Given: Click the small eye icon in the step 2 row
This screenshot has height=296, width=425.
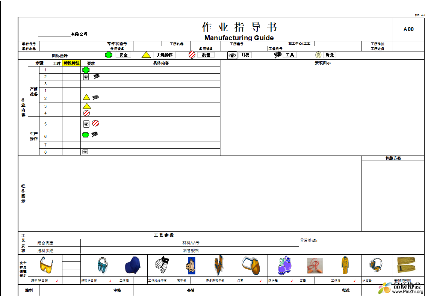Looking at the screenshot, I should coord(86,77).
